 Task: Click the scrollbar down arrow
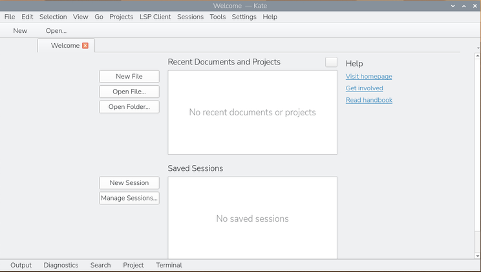(477, 256)
